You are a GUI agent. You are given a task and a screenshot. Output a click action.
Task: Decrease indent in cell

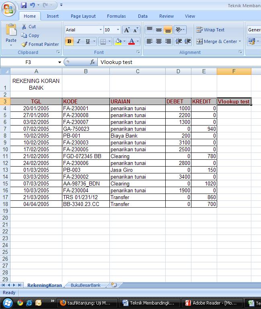pyautogui.click(x=179, y=41)
